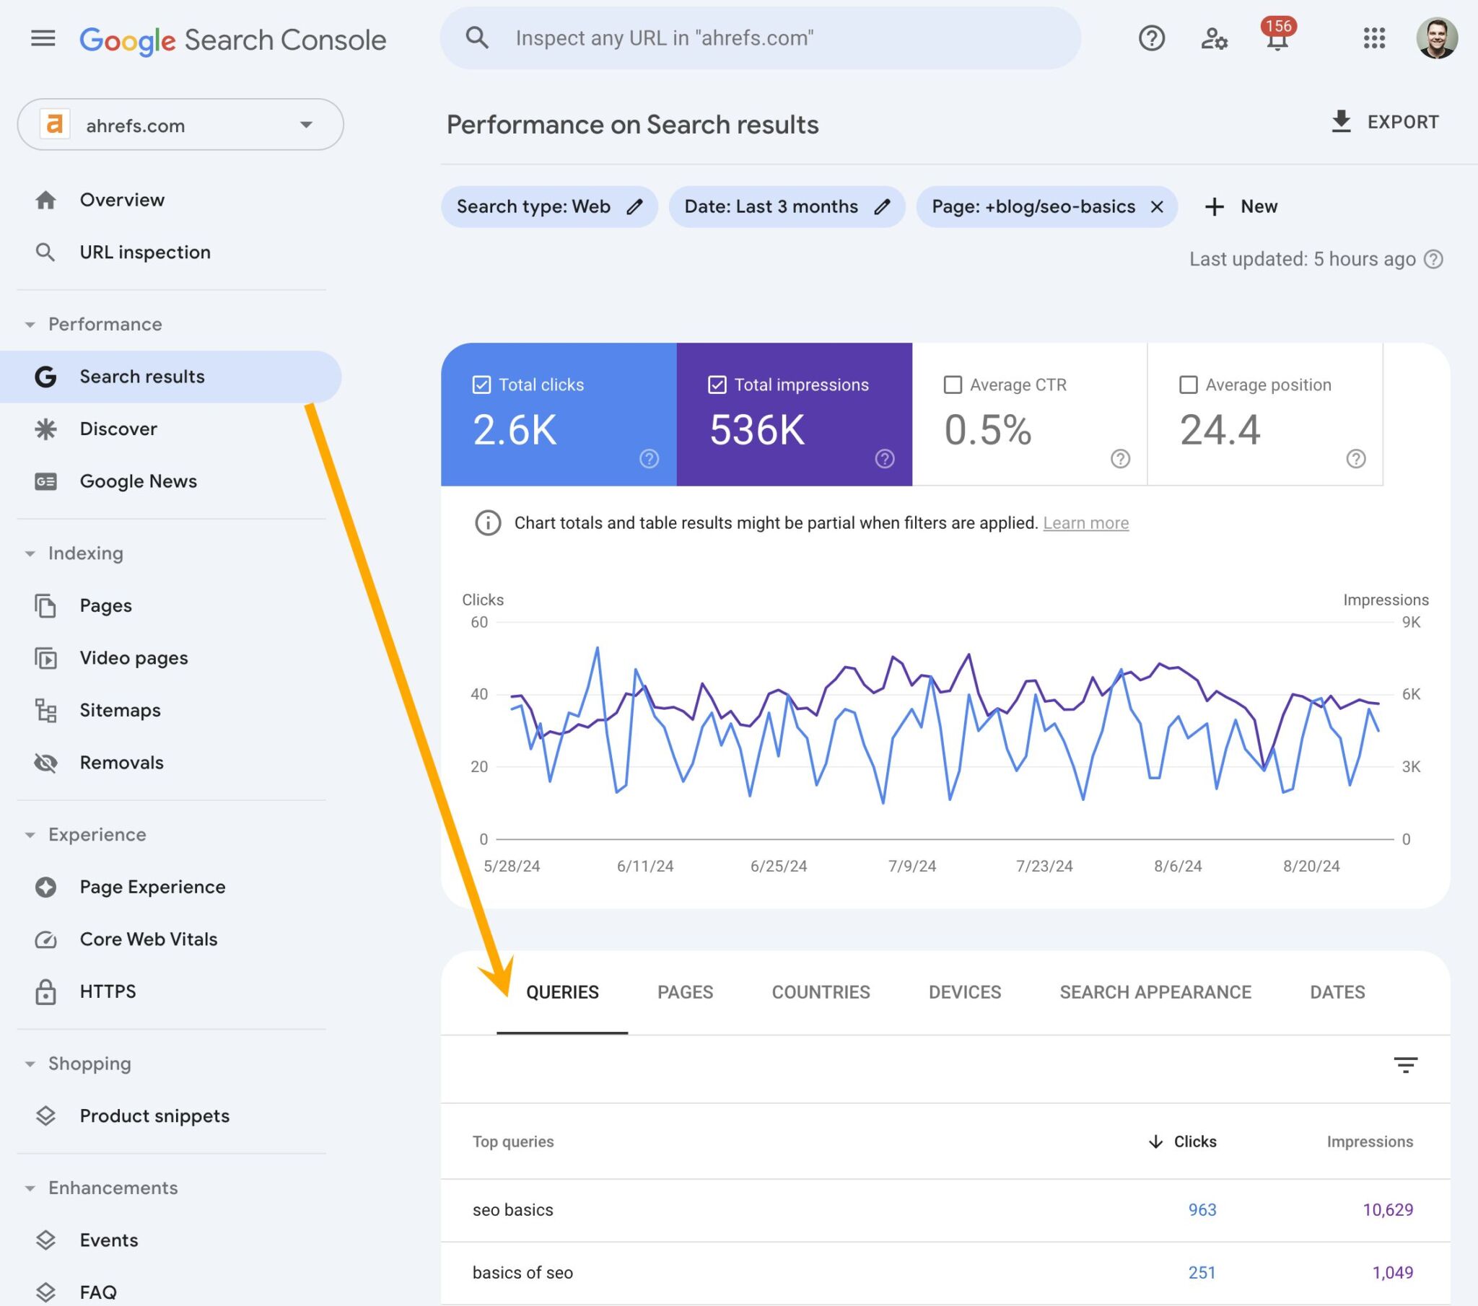Screen dimensions: 1478x1306
Task: Open notifications bell with 156 alerts
Action: click(1277, 40)
